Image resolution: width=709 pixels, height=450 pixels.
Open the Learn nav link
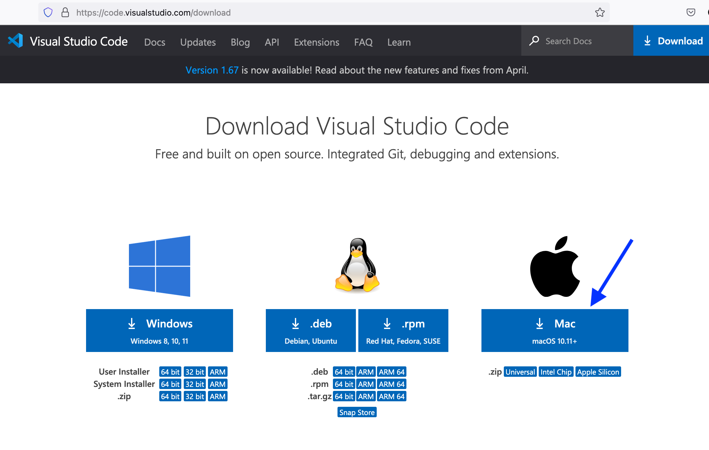pyautogui.click(x=399, y=42)
